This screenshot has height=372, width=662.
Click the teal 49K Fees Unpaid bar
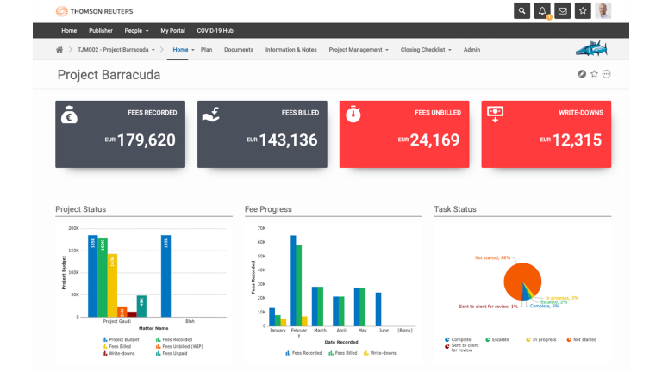(141, 307)
